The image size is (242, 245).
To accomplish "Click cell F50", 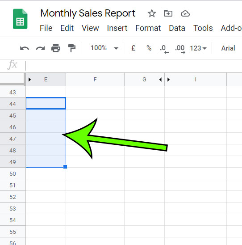I will click(95, 173).
